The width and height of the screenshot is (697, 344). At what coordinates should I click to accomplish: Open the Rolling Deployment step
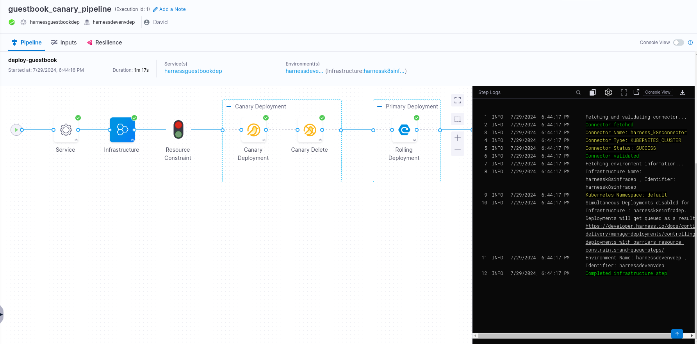(404, 130)
